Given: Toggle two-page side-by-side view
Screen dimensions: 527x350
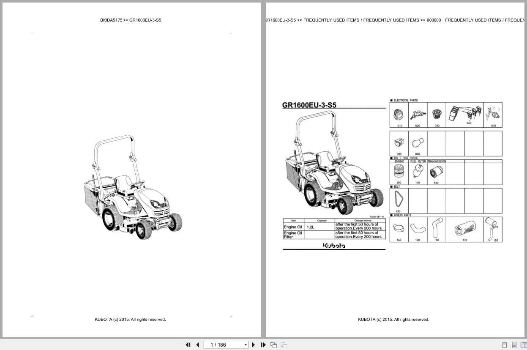Looking at the screenshot, I should coord(524,345).
